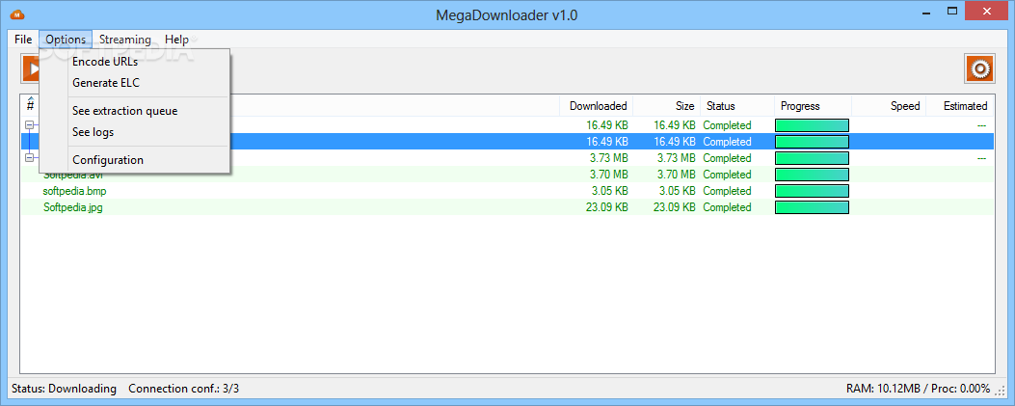Click the progress bar in highlighted blue row
The image size is (1015, 406).
812,141
